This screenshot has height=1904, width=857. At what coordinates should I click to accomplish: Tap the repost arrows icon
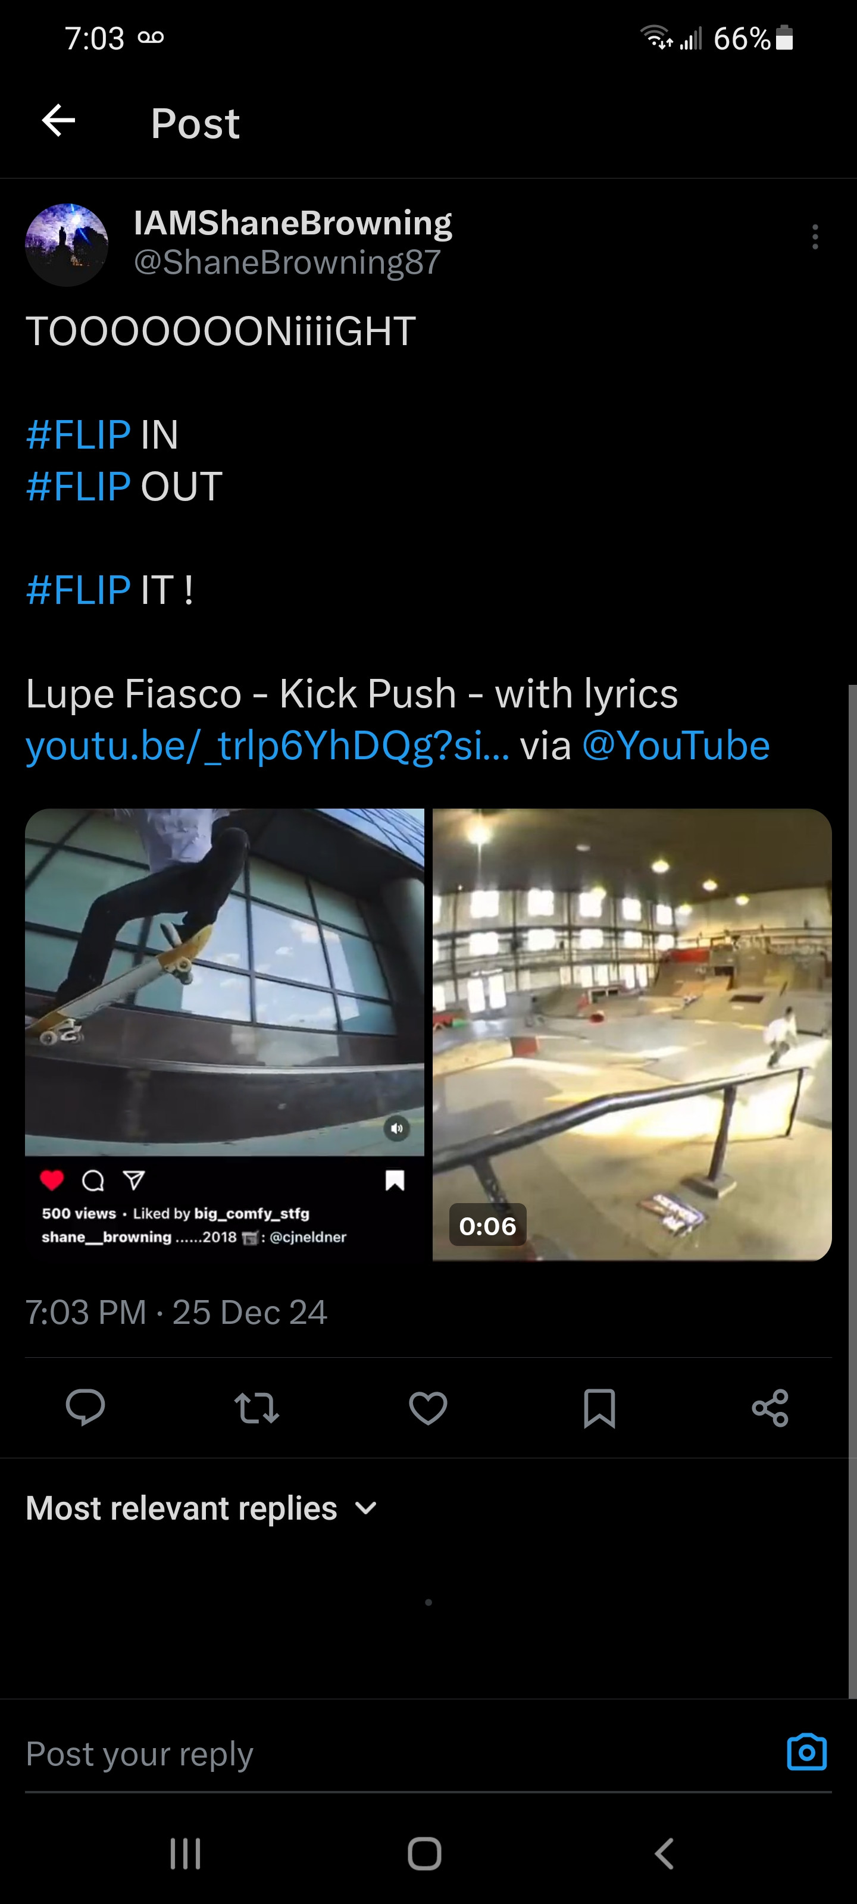[257, 1407]
